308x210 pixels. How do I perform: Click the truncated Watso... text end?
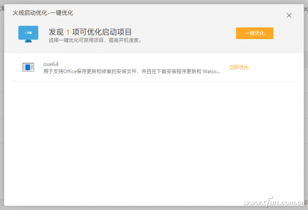click(x=211, y=71)
